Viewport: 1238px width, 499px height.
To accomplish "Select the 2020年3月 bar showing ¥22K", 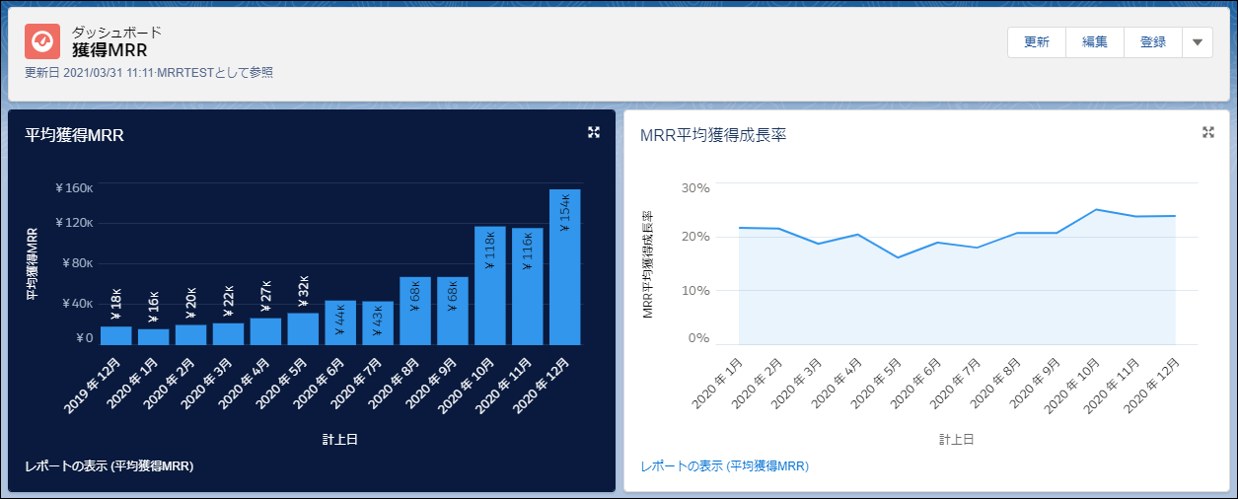I will click(229, 333).
